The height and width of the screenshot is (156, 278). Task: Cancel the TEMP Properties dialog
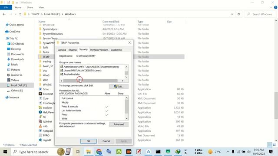(x=106, y=141)
